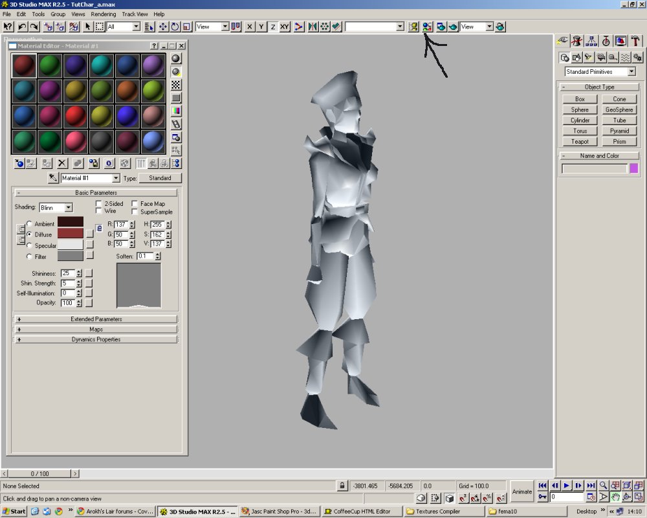Image resolution: width=647 pixels, height=518 pixels.
Task: Expand the Dynamics Properties rollout
Action: coord(96,339)
